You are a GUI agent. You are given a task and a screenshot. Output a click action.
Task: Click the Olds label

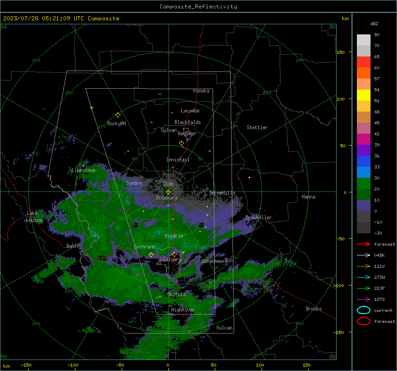tap(168, 184)
